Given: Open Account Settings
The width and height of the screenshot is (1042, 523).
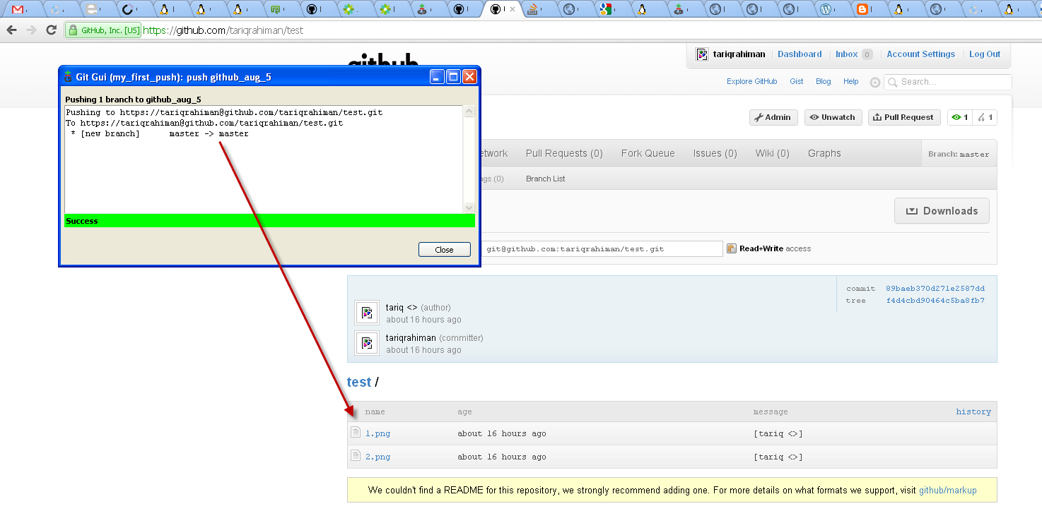Looking at the screenshot, I should tap(920, 54).
